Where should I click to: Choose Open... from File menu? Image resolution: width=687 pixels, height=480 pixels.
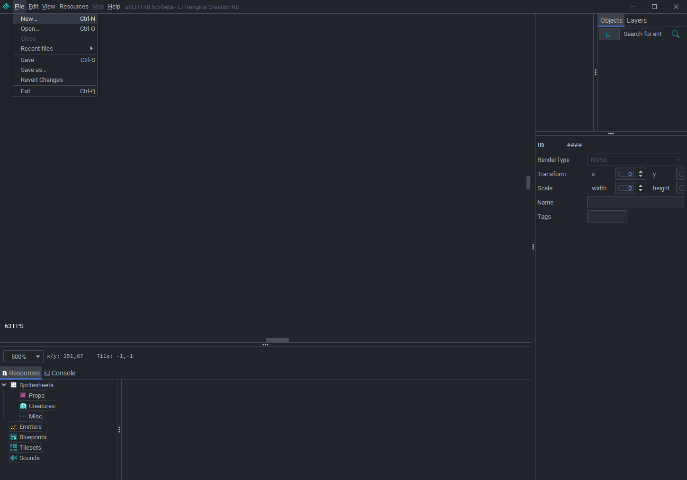[55, 29]
